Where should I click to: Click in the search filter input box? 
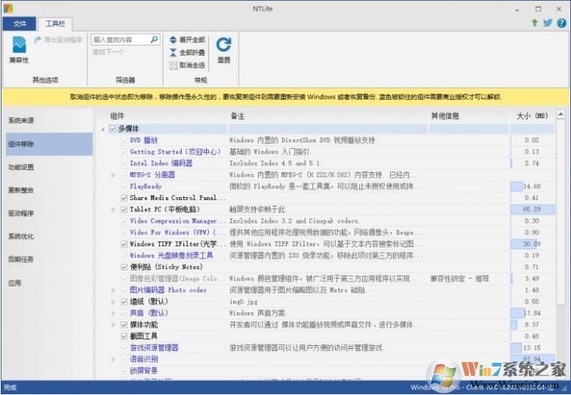121,40
